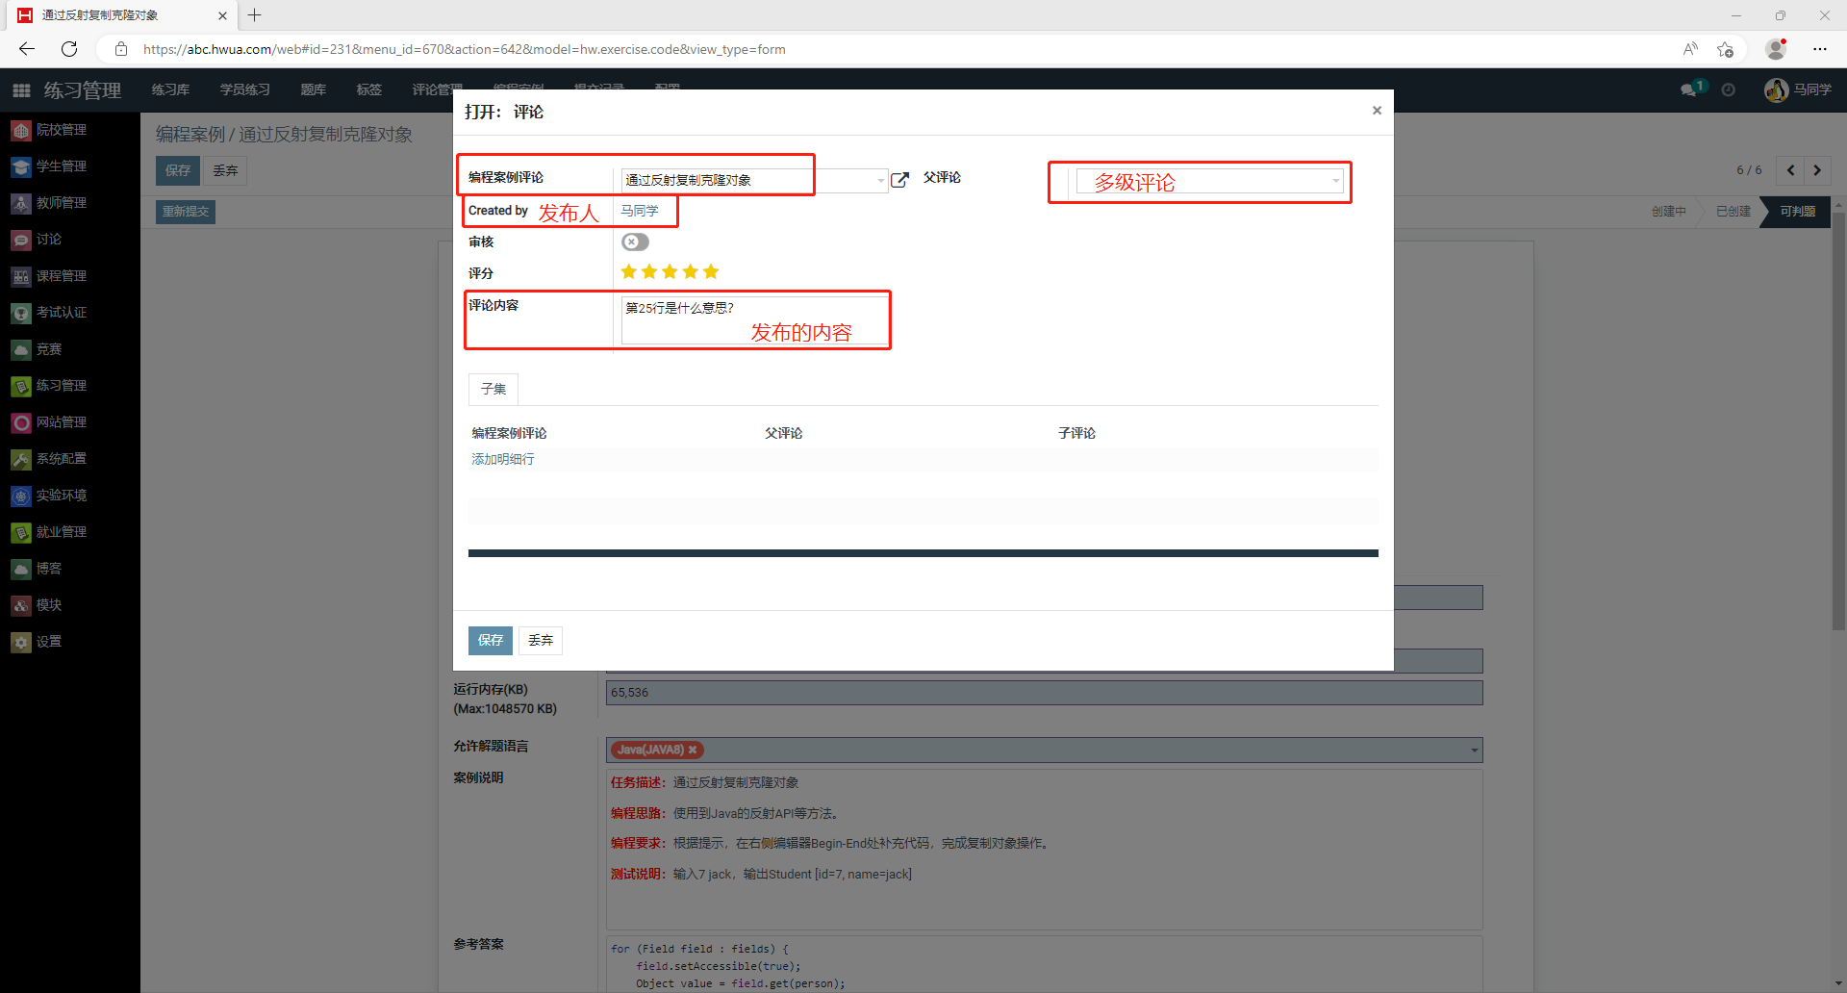Open user menu 马同学 in top bar

pos(1798,89)
